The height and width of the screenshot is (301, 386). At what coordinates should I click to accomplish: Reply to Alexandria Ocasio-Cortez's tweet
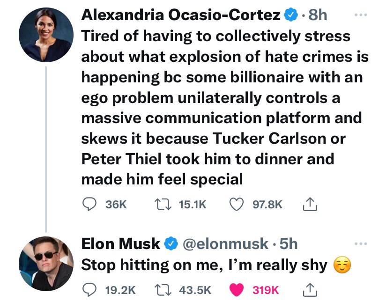89,204
